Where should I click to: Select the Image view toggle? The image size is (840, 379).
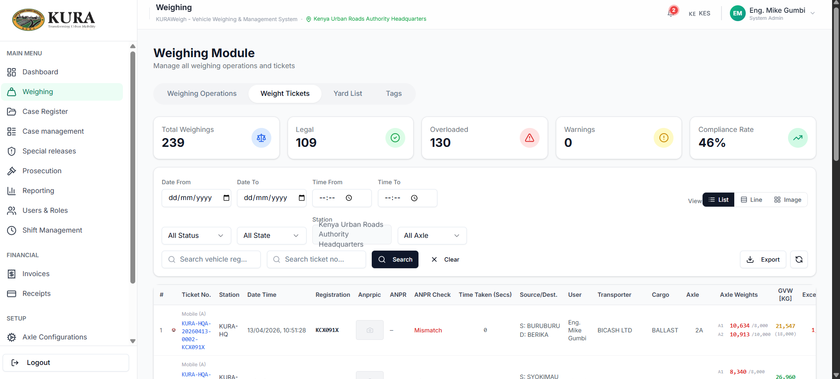pyautogui.click(x=788, y=200)
